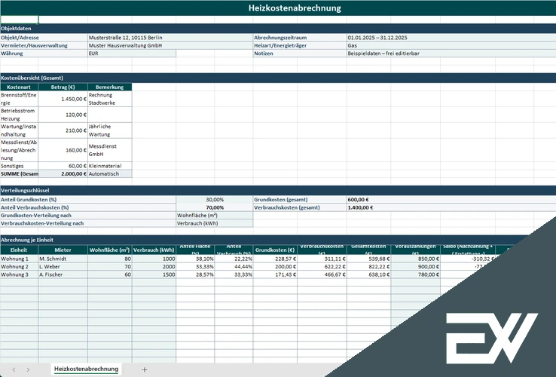Select the Objektdaten section header
556x377 pixels.
point(278,29)
